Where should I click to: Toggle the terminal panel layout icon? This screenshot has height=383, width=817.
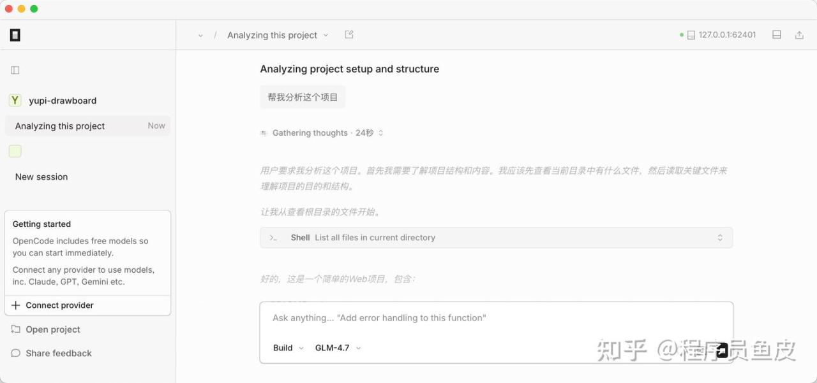(x=777, y=35)
